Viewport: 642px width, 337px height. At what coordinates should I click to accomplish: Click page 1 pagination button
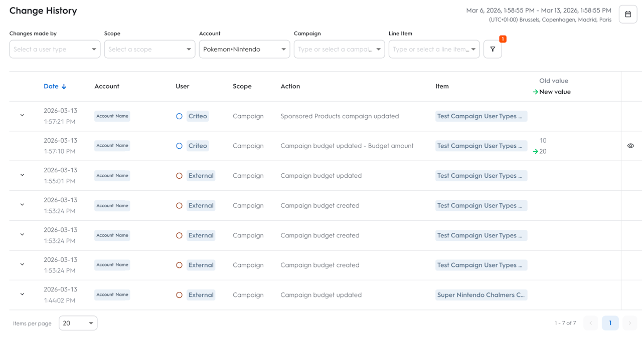(x=610, y=323)
